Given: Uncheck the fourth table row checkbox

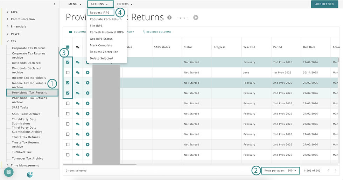Looking at the screenshot, I should [68, 93].
